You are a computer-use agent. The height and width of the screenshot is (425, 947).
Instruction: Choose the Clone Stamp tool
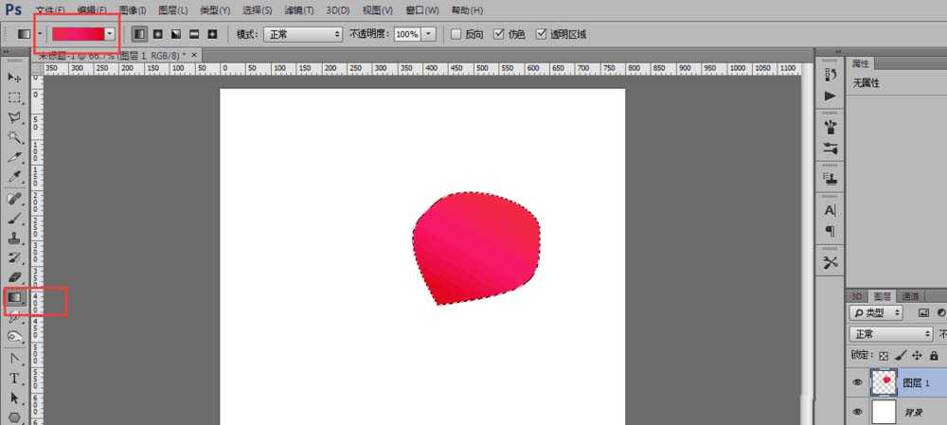pos(14,237)
